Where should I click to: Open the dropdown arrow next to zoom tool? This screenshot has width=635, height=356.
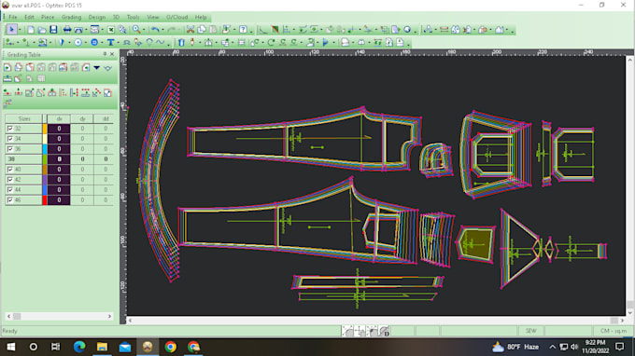(144, 30)
